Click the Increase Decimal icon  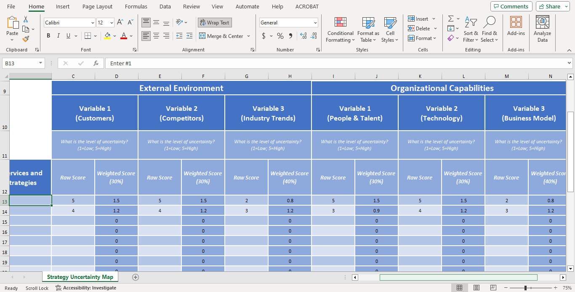point(303,36)
